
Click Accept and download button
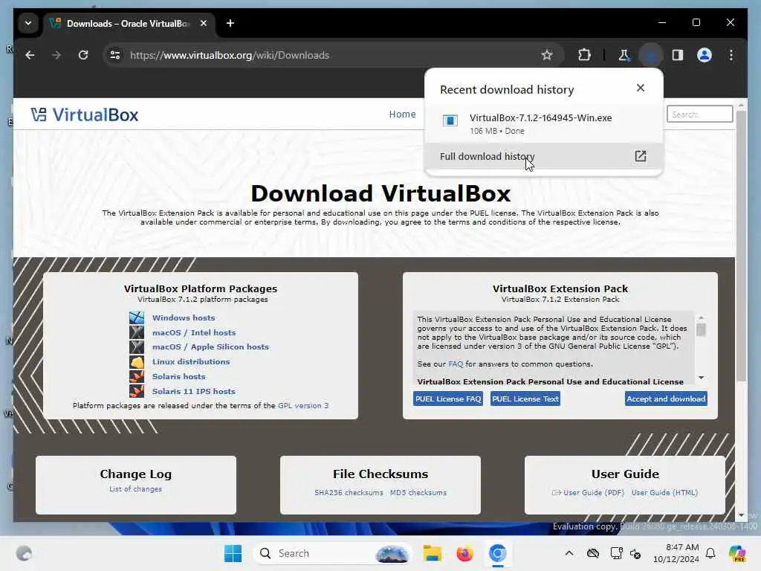(x=666, y=399)
